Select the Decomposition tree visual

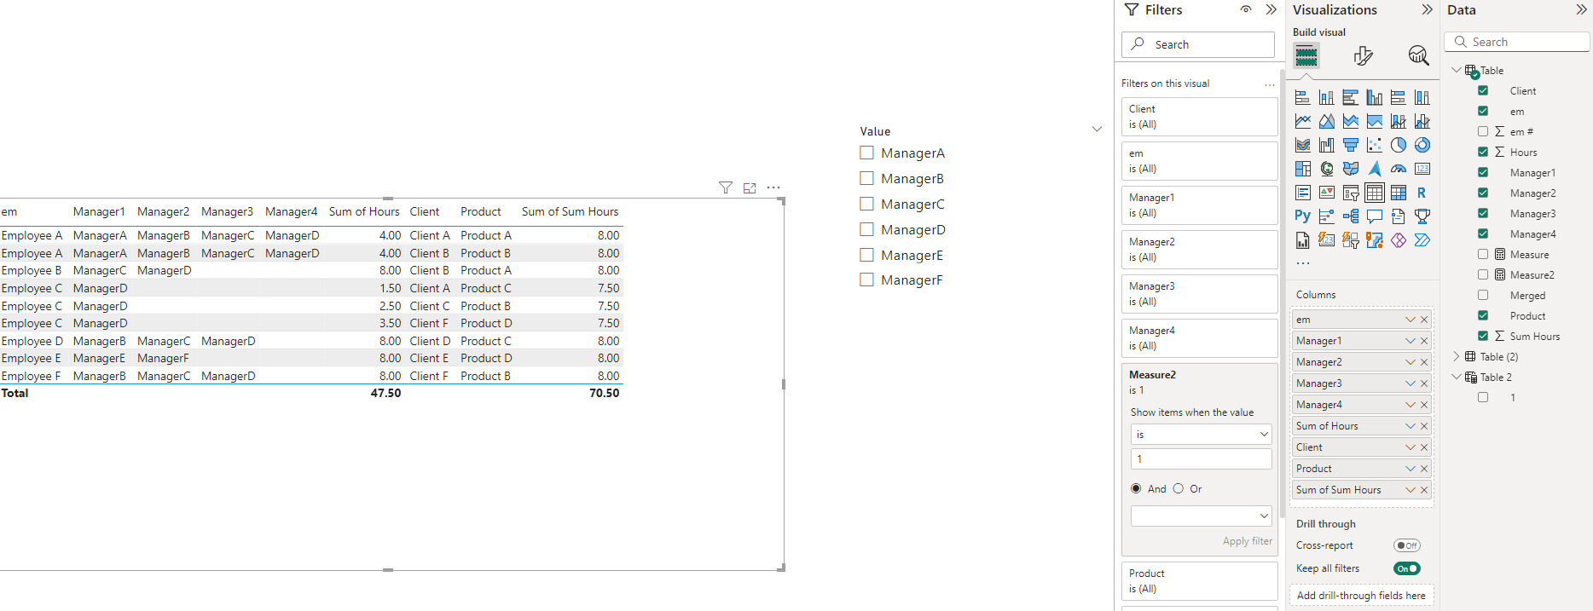click(1350, 216)
